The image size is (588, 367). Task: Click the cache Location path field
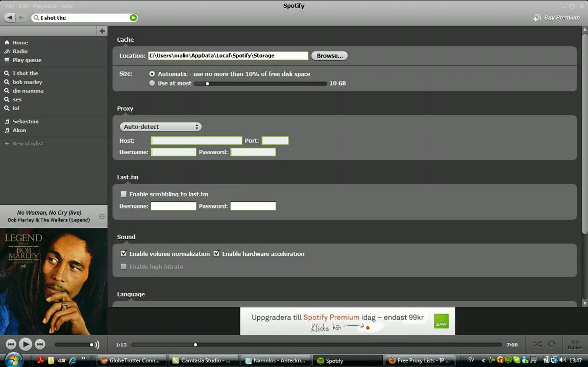[x=228, y=56]
